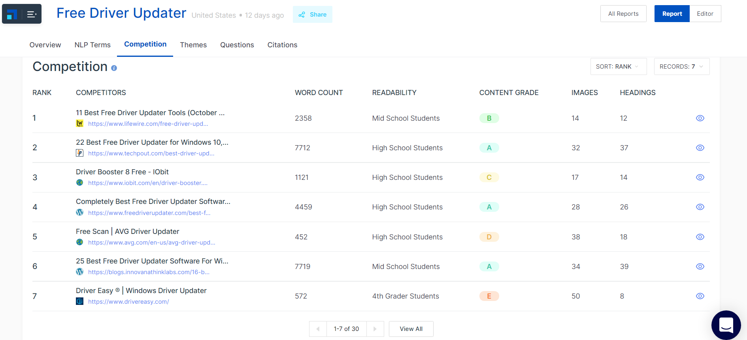Screen dimensions: 747x340
Task: Open the avg.com URL link
Action: [152, 243]
